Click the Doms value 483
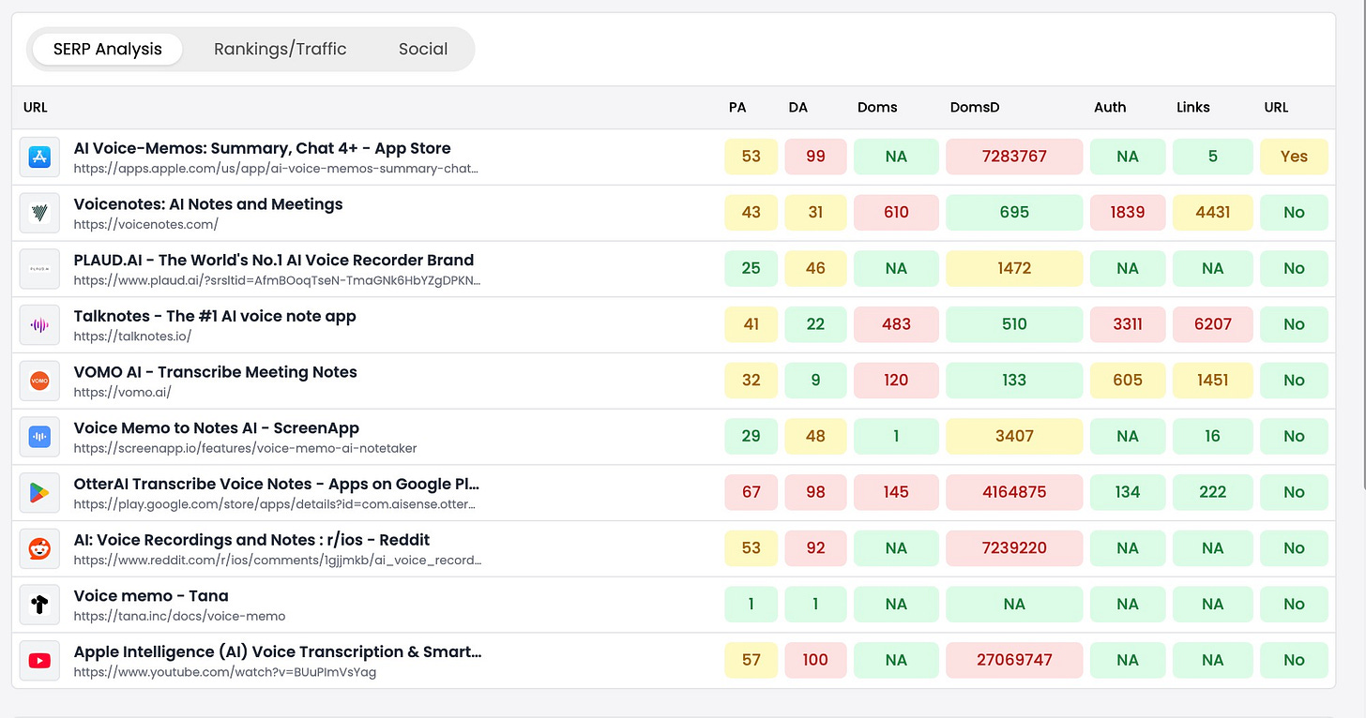 click(x=896, y=324)
